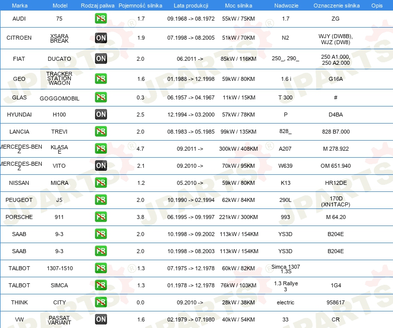Click engine code 828 B7.000

[x=336, y=132]
